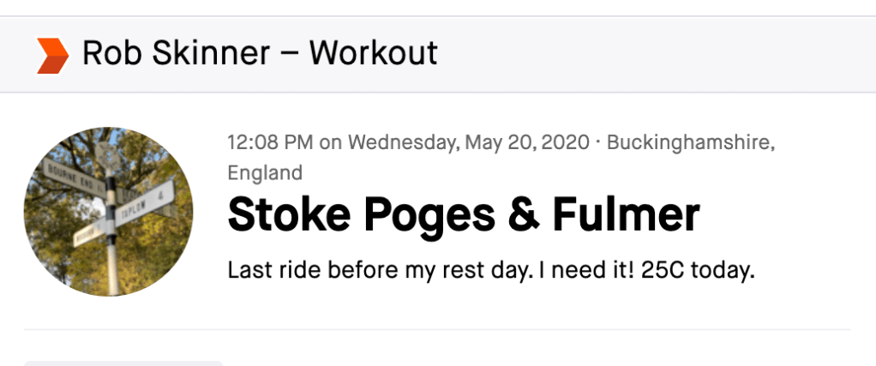
Task: Click the "Buckinghamshire," location text
Action: pyautogui.click(x=690, y=142)
